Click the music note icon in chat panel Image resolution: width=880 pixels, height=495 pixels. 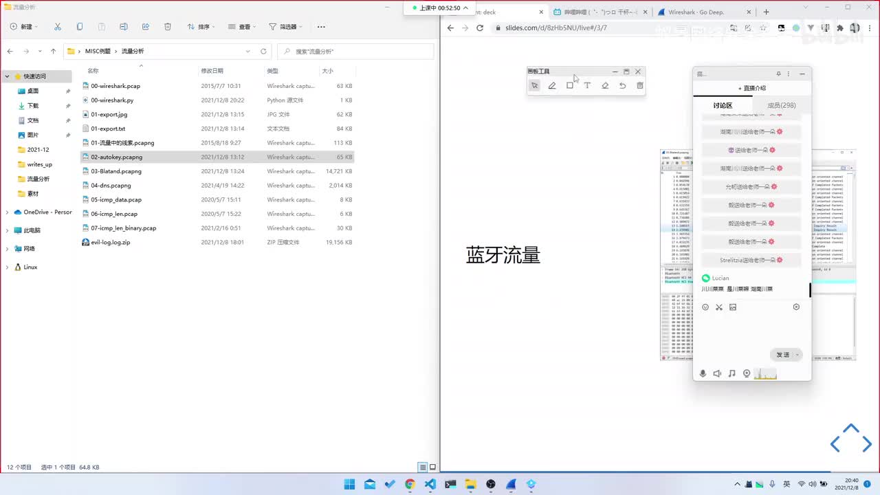point(731,373)
